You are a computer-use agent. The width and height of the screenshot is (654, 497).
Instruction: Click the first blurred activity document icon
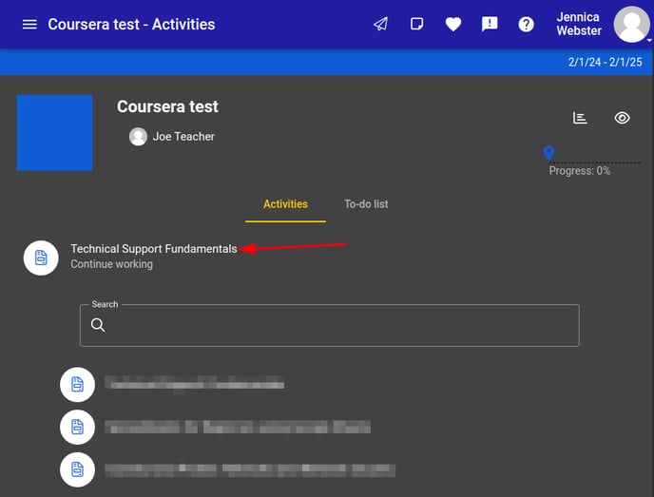pos(77,385)
